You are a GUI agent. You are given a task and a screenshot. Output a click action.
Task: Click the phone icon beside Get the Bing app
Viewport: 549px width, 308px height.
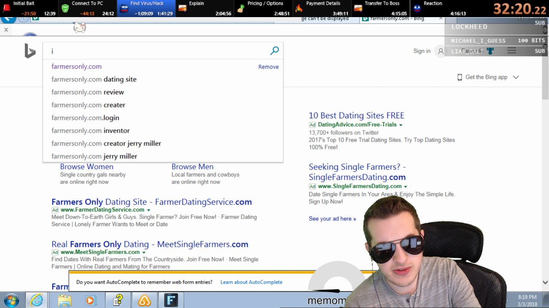pyautogui.click(x=460, y=77)
